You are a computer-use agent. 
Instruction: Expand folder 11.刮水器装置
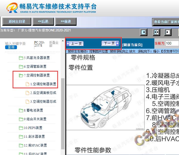[x=34, y=136]
